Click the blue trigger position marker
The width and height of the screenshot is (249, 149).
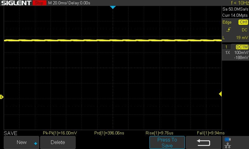tap(113, 7)
